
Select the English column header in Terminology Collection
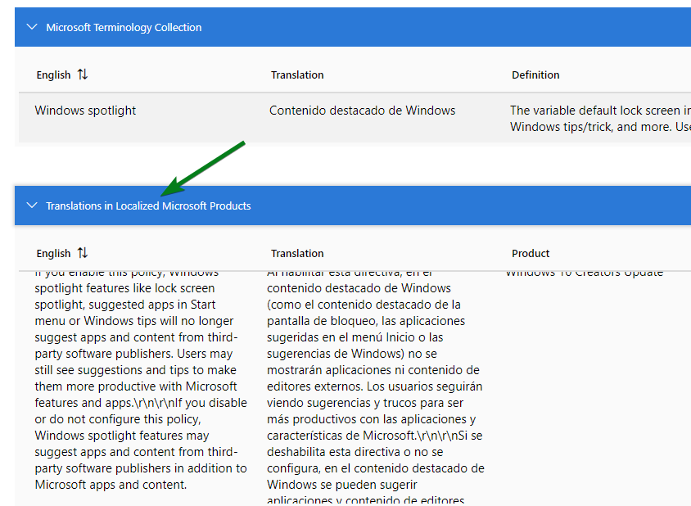(53, 75)
